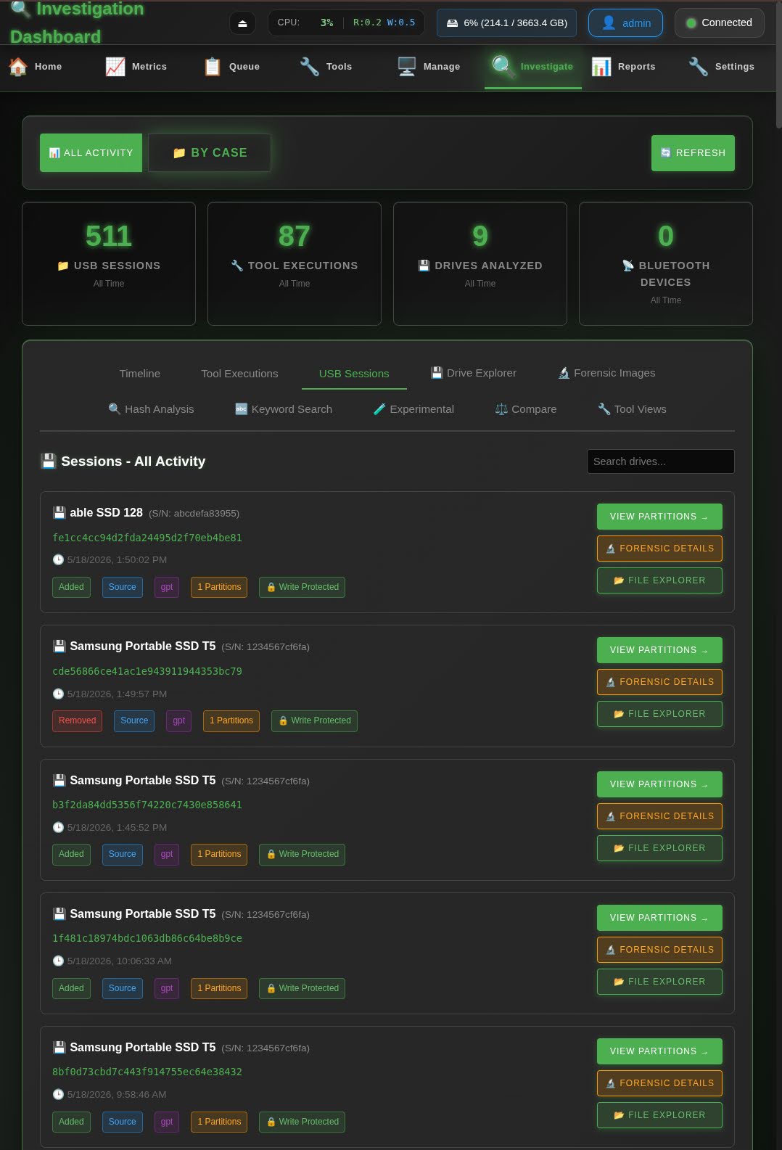This screenshot has width=782, height=1150.
Task: Click the REFRESH button
Action: (693, 153)
